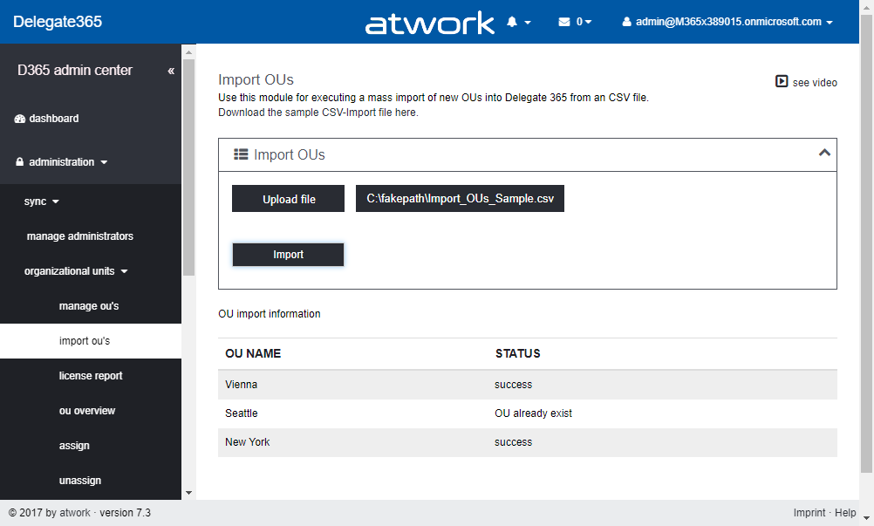Go to the dashboard page
Screen dimensions: 874x526
pyautogui.click(x=53, y=119)
